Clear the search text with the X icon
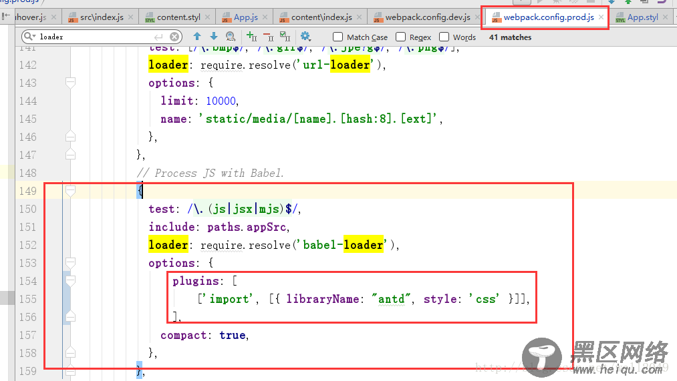 click(x=174, y=37)
